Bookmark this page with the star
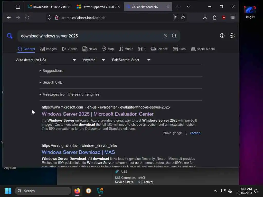Viewport: 263px width, 197px height. click(x=183, y=18)
